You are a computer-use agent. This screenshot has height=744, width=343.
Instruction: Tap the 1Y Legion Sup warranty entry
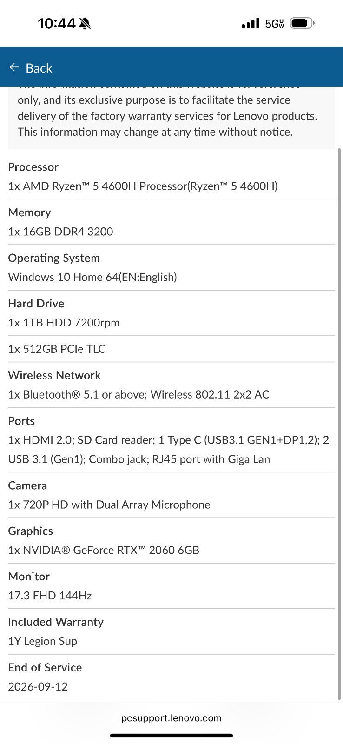171,632
